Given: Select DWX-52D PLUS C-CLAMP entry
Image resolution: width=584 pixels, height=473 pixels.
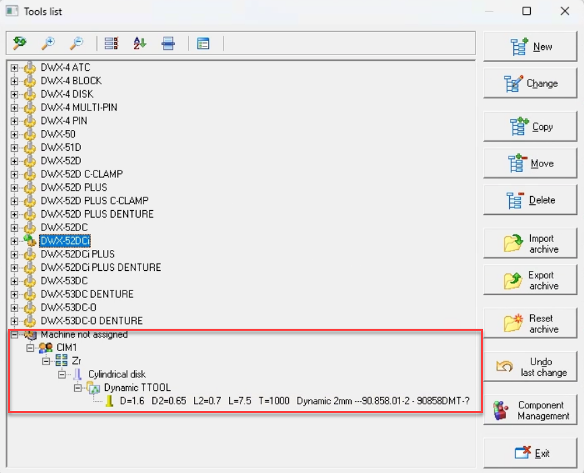Looking at the screenshot, I should coord(94,201).
